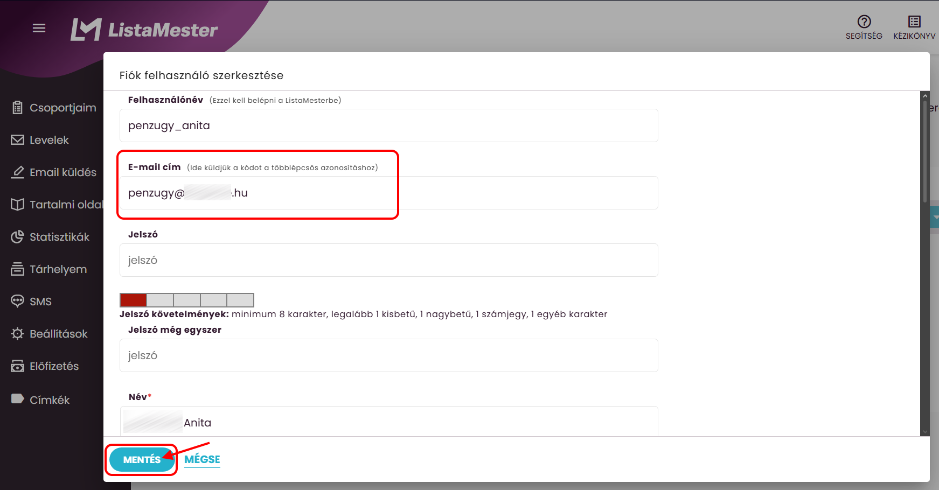The image size is (939, 490).
Task: Open the Tárhelyem storage icon
Action: (16, 269)
